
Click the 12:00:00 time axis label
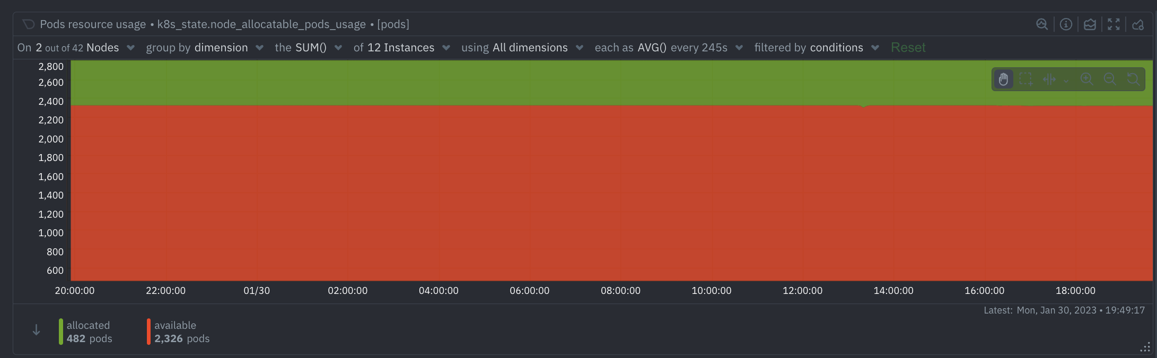tap(802, 291)
